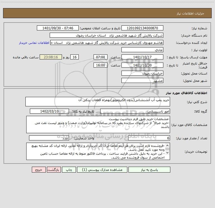Screen dimensions: 215x208
Task: Click the response deadline date 1401/10/17 field
Action: pyautogui.click(x=142, y=57)
